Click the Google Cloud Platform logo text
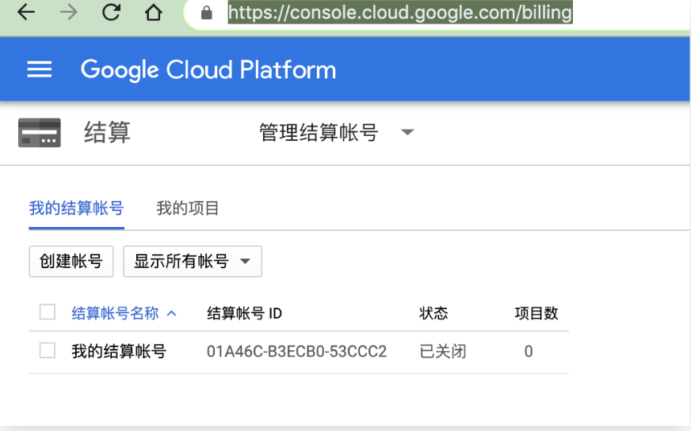 (208, 70)
